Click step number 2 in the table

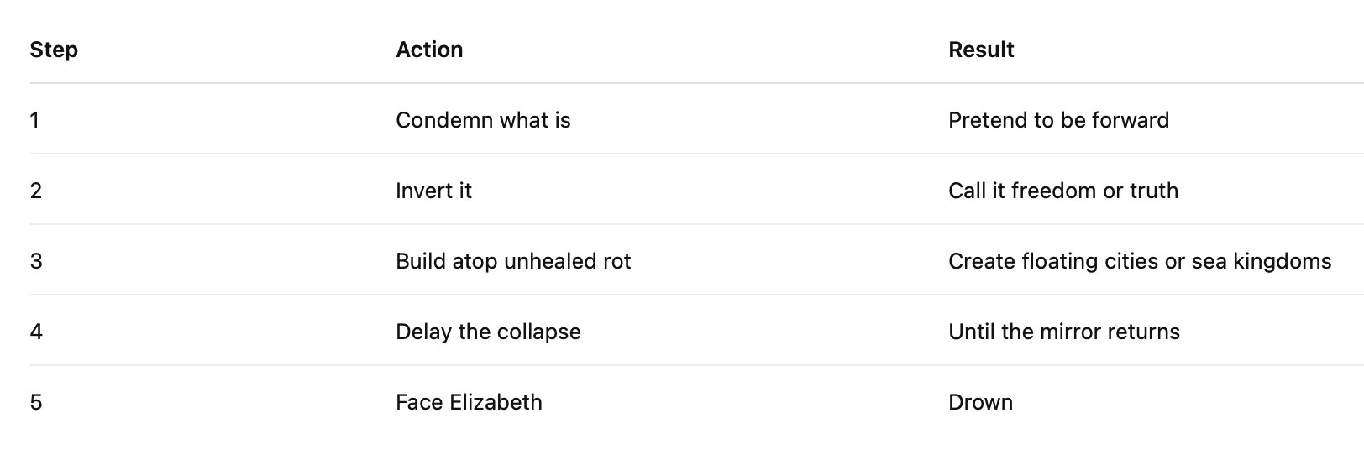point(36,191)
